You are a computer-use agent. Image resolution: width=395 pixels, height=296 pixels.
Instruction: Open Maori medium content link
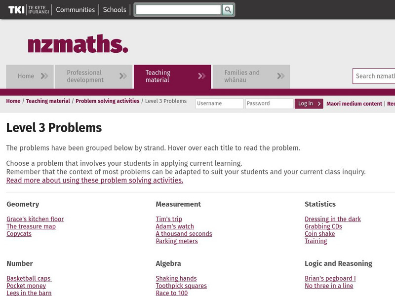[x=354, y=104]
